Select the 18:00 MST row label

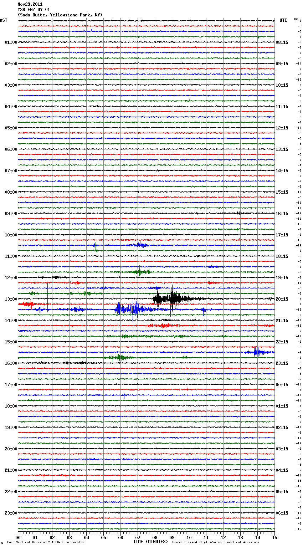11,406
